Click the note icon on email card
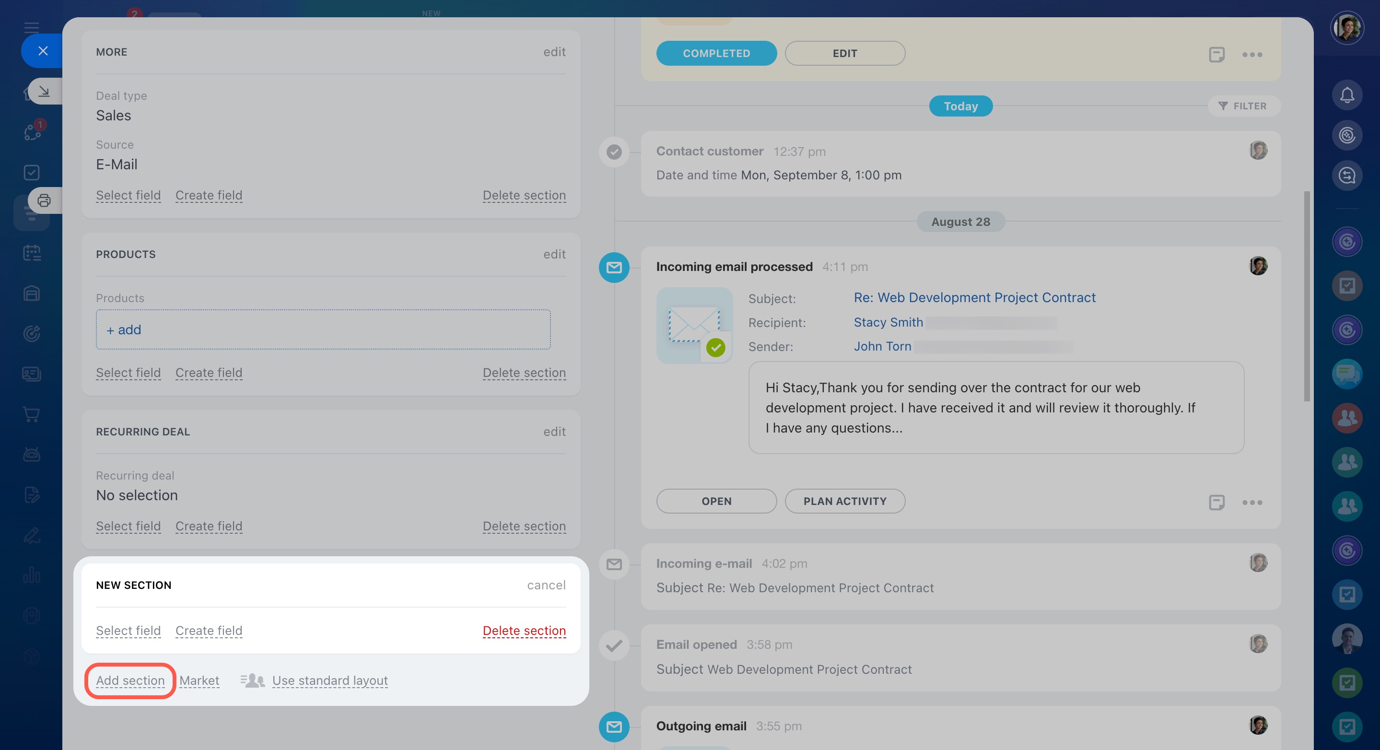Viewport: 1380px width, 750px height. pos(1216,502)
